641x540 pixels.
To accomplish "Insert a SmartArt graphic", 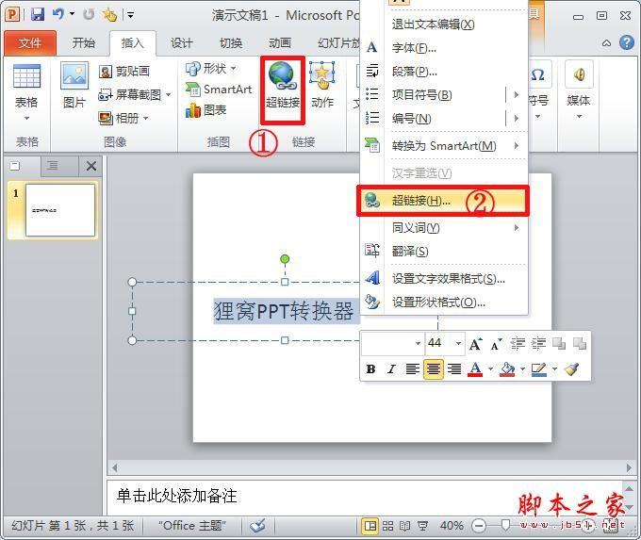I will click(219, 90).
